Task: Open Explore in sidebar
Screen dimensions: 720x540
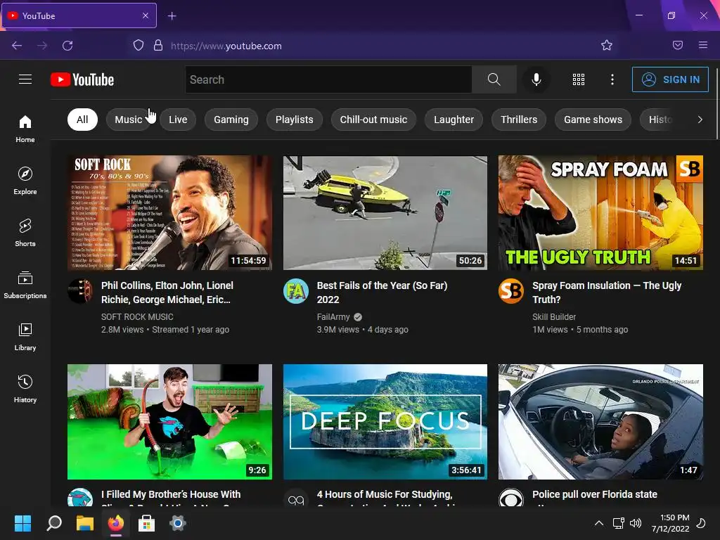Action: pyautogui.click(x=25, y=181)
